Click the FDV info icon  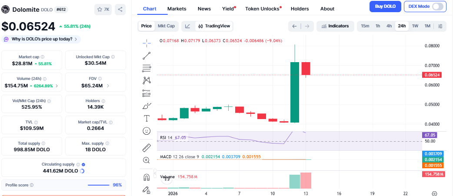click(x=100, y=79)
